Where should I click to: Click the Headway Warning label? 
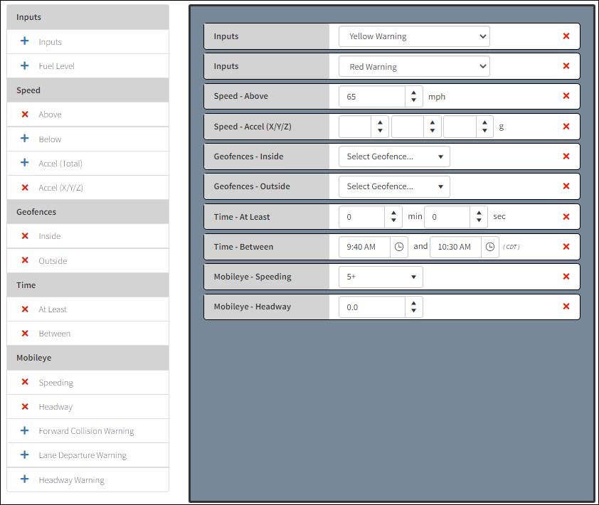click(71, 480)
